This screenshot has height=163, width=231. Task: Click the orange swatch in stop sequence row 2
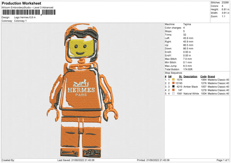pyautogui.click(x=173, y=83)
